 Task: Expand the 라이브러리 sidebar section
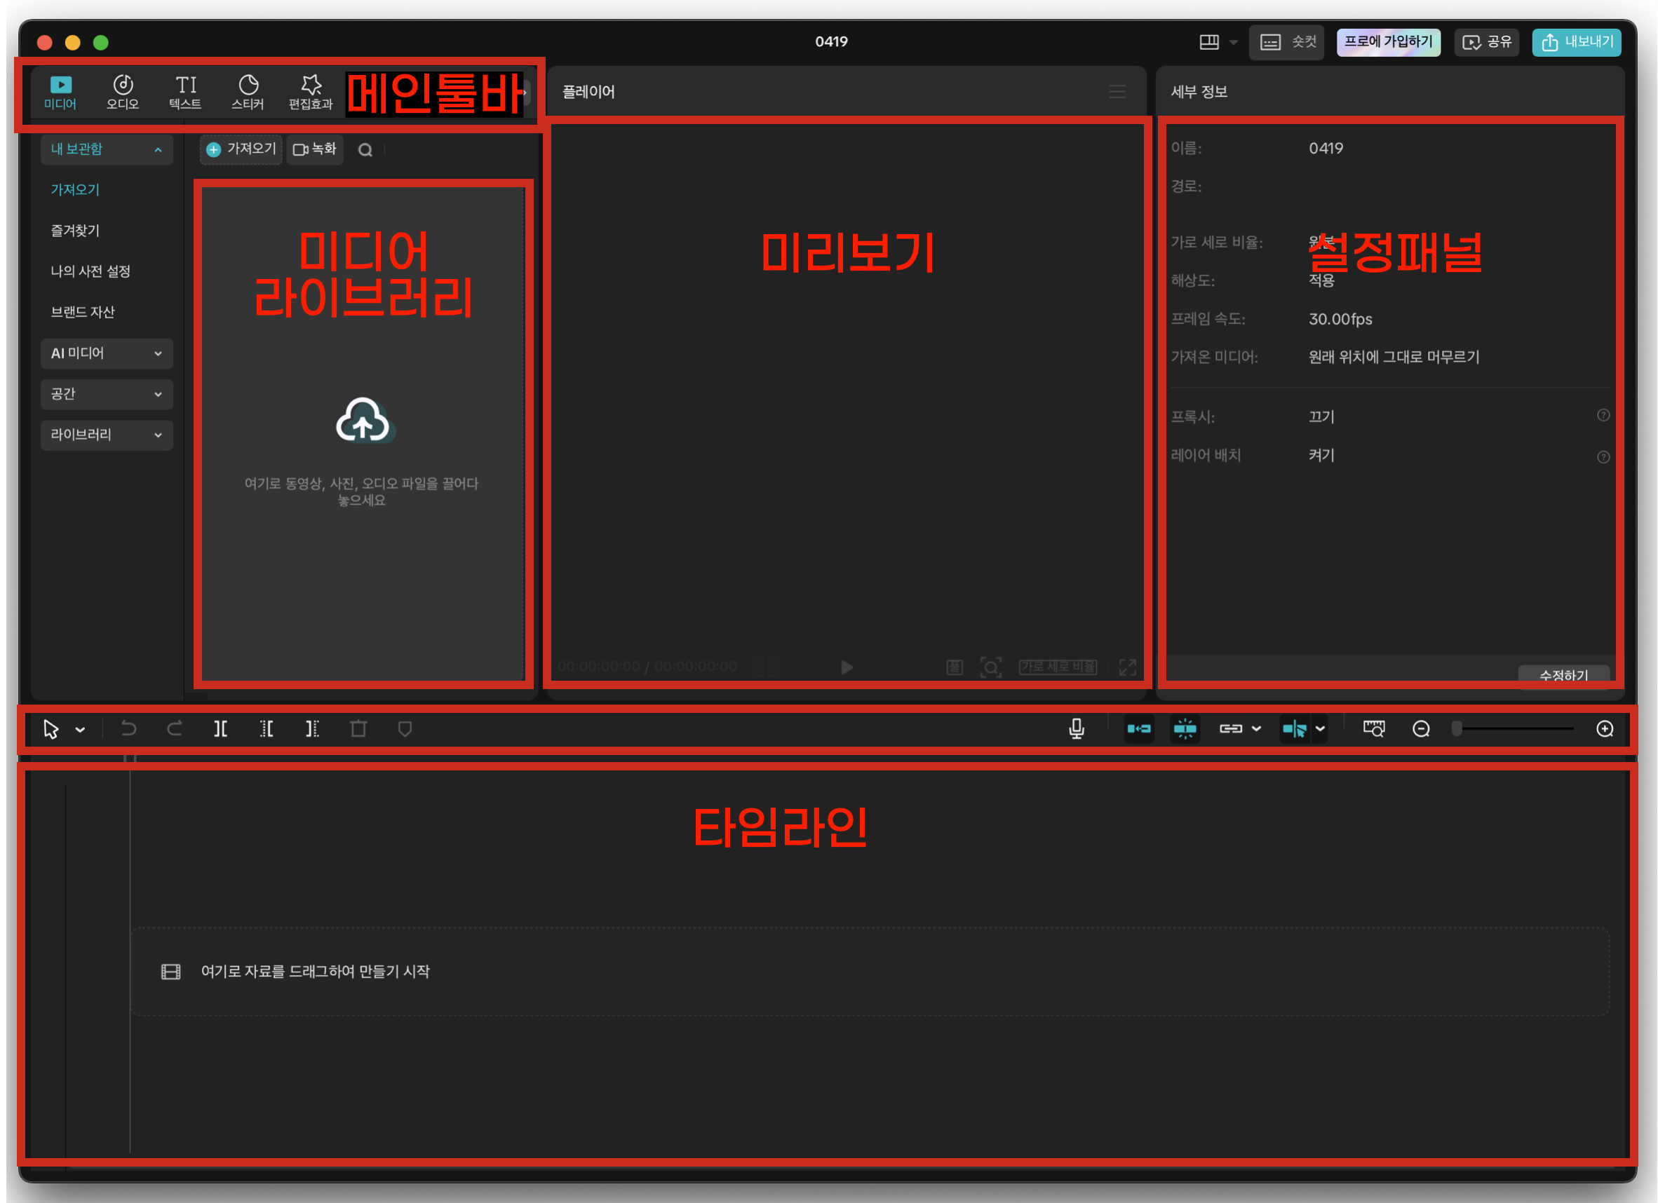pyautogui.click(x=107, y=435)
